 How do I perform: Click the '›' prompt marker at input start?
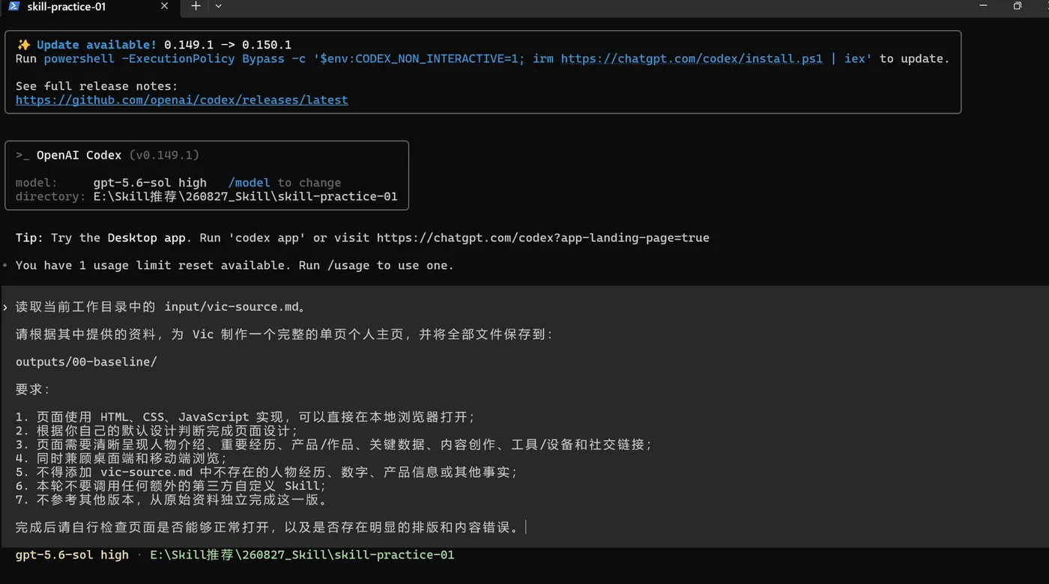point(5,307)
